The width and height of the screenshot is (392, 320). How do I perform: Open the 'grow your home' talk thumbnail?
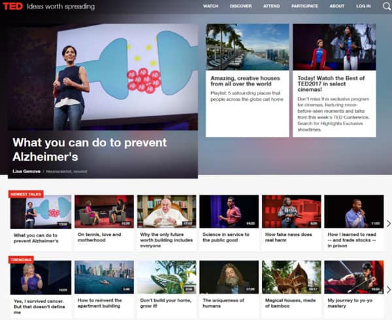[167, 277]
